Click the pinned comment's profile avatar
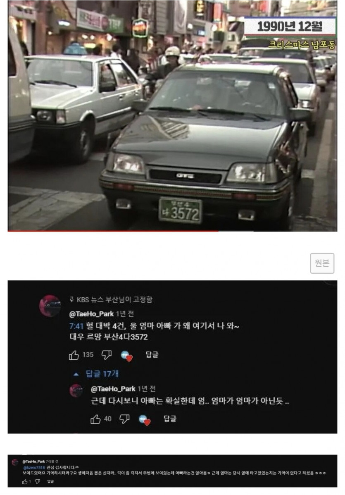345x495 pixels. point(50,306)
